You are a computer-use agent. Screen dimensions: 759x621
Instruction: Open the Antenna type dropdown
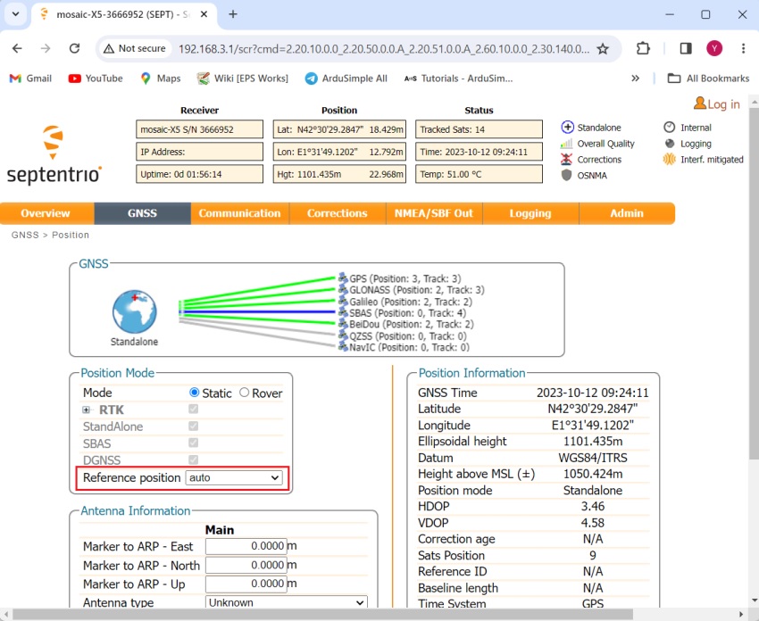tap(286, 603)
